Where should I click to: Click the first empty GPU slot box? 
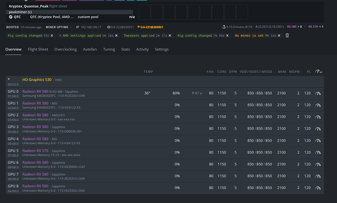145,12
